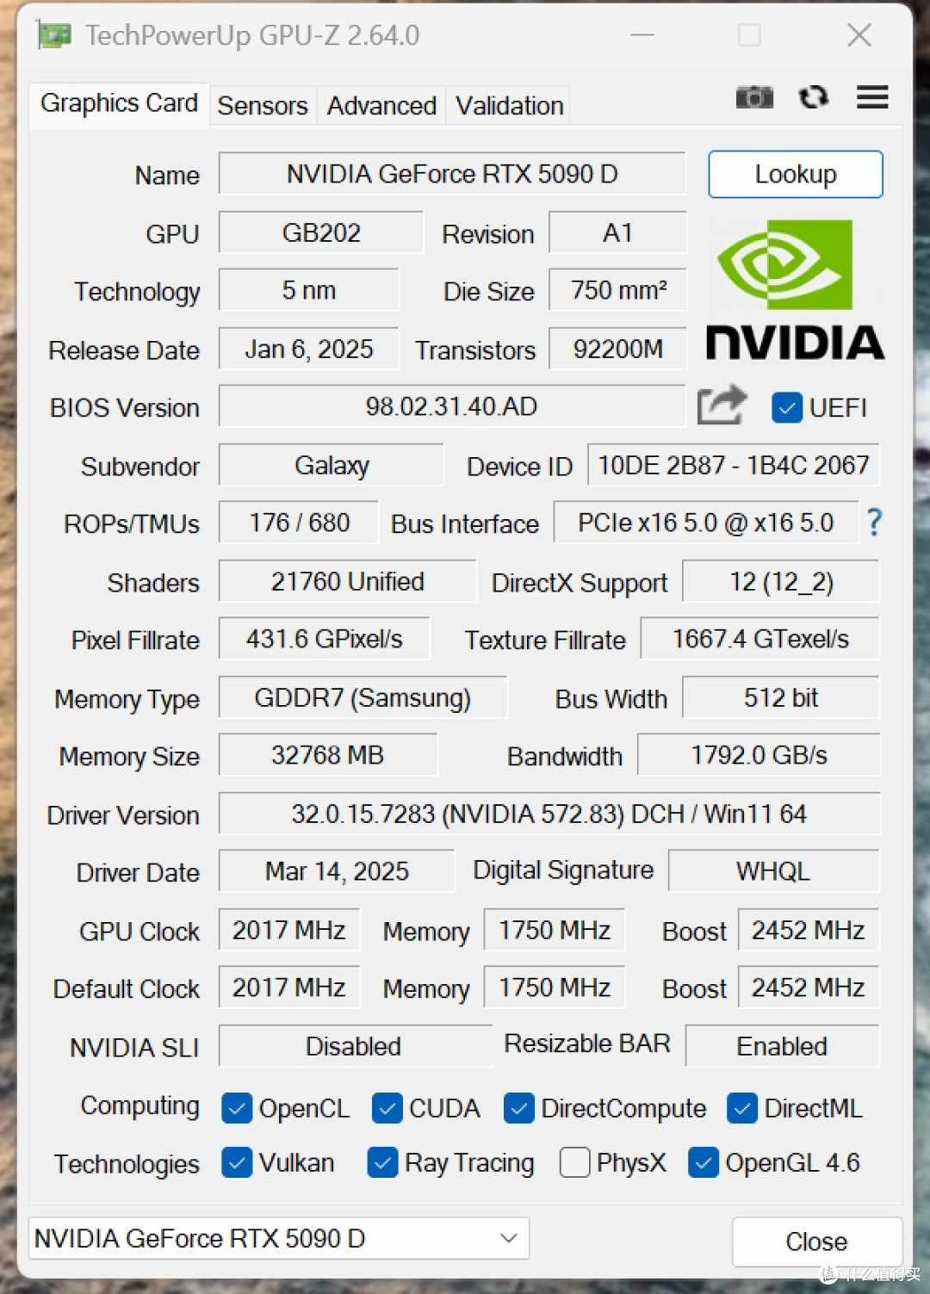Click the GPU field showing GB202

tap(321, 232)
